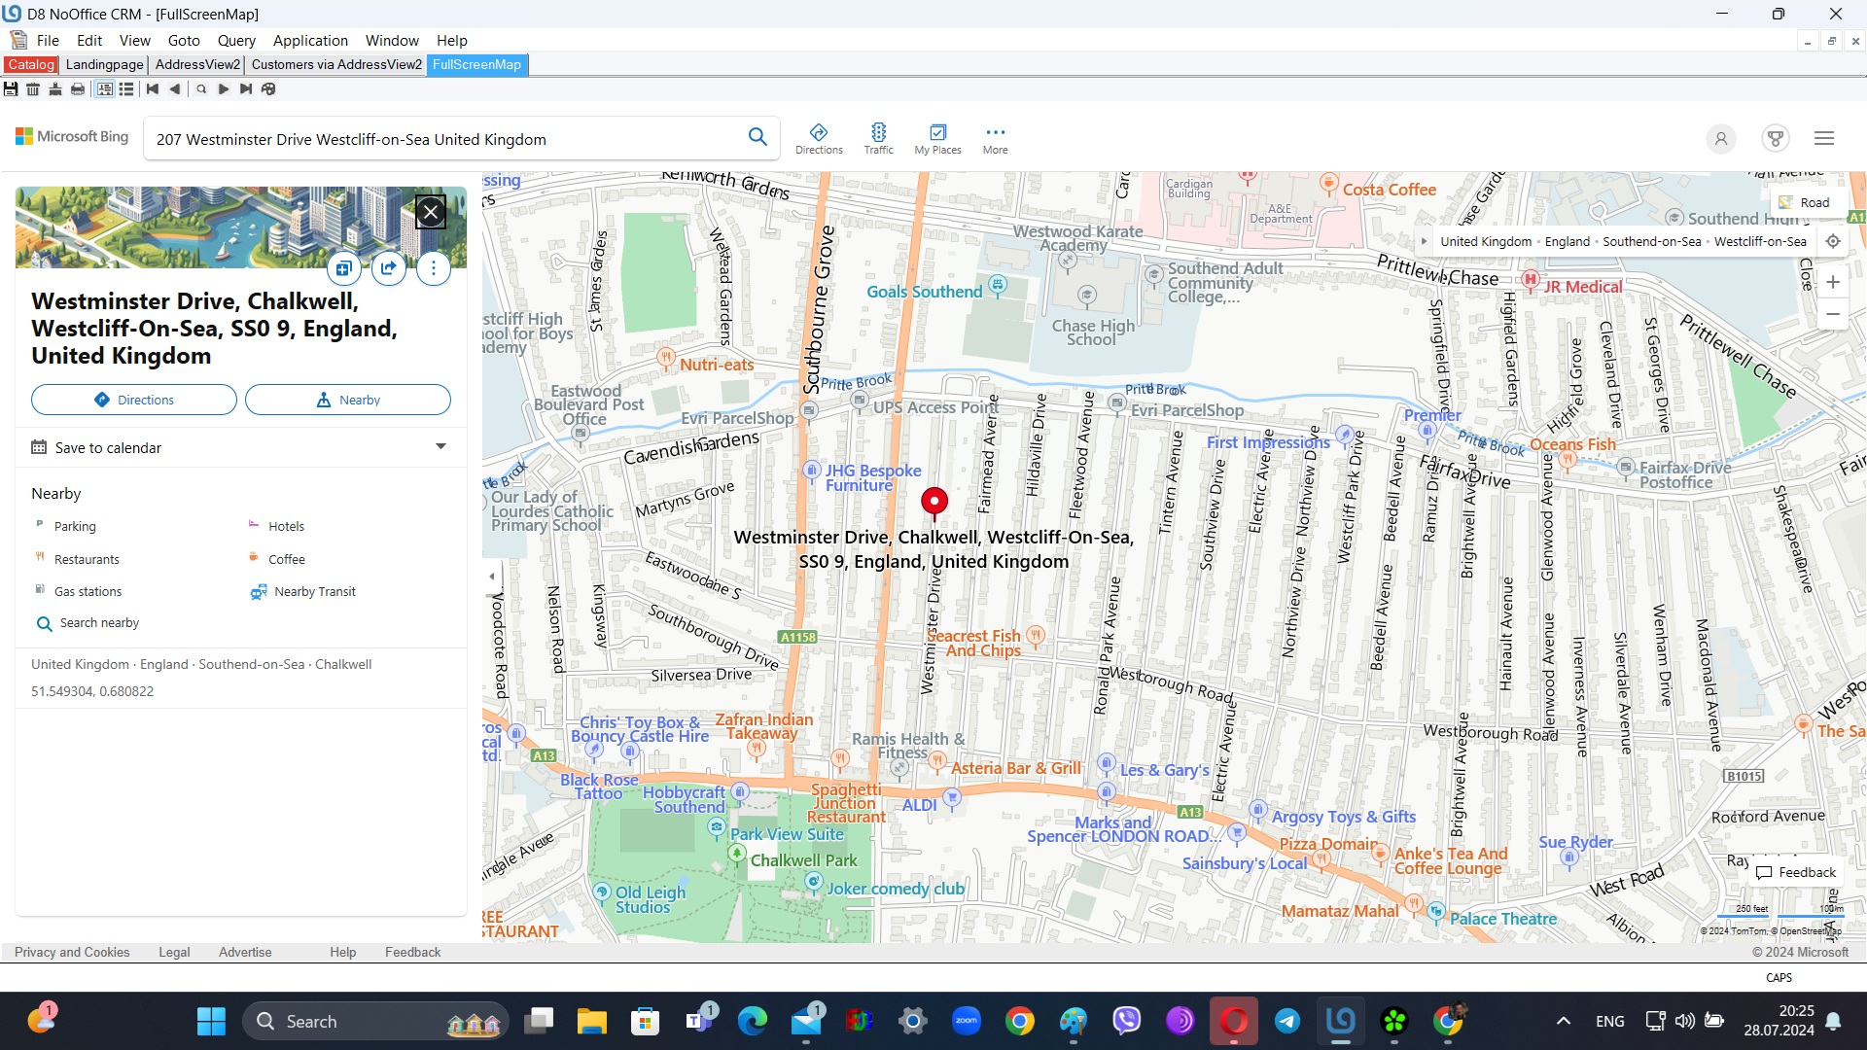Zoom in the map with plus button
Image resolution: width=1867 pixels, height=1050 pixels.
(x=1833, y=282)
